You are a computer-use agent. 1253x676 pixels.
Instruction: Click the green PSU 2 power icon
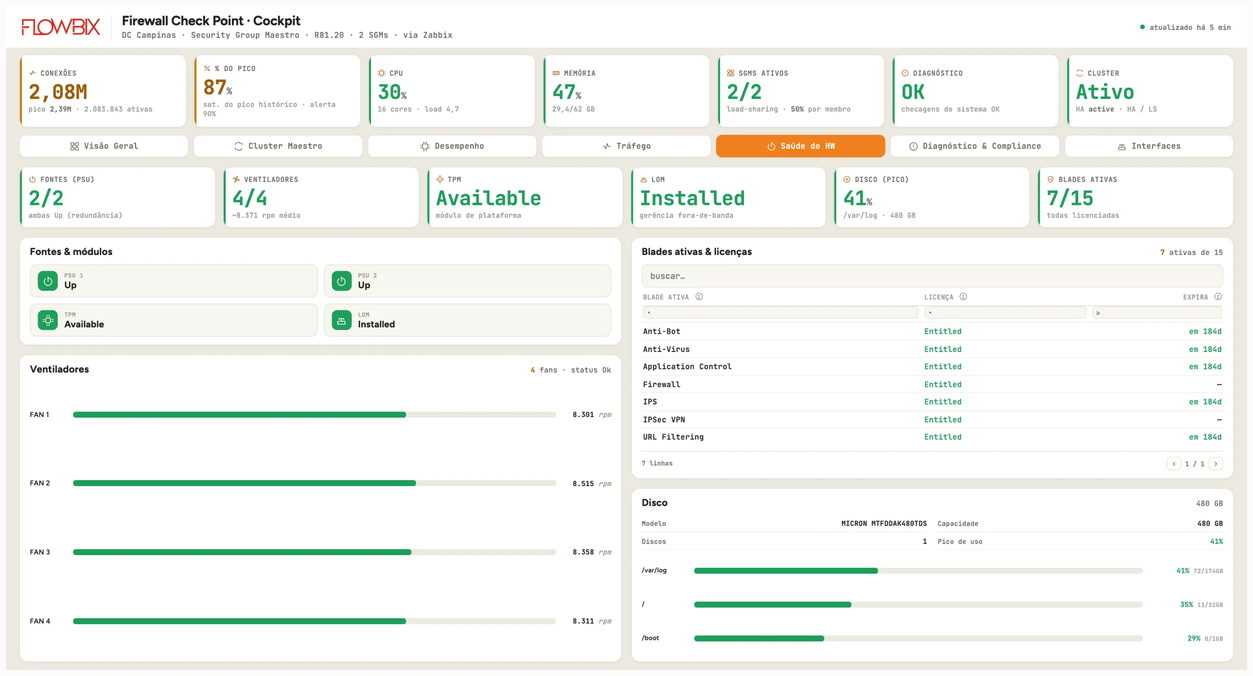click(x=342, y=281)
